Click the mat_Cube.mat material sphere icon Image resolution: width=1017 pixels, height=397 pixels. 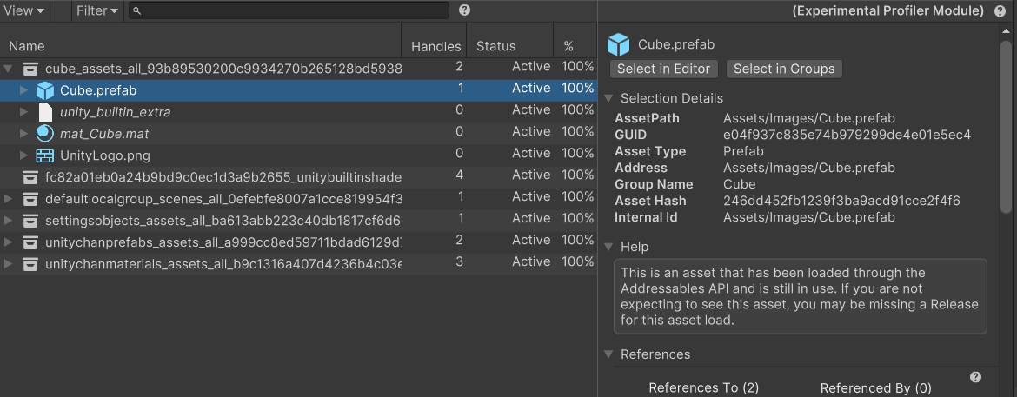coord(44,133)
